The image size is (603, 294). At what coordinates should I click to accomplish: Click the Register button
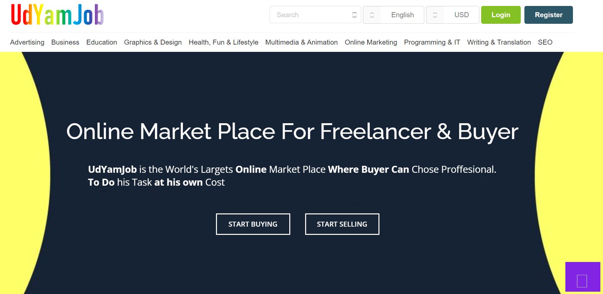click(x=549, y=15)
